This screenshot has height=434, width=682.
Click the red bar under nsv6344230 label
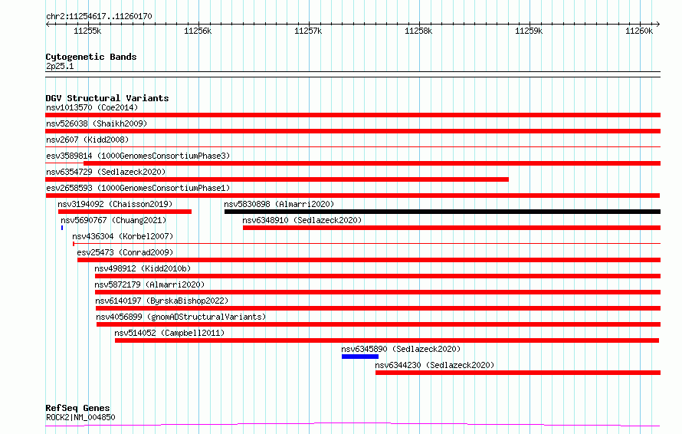[x=518, y=373]
